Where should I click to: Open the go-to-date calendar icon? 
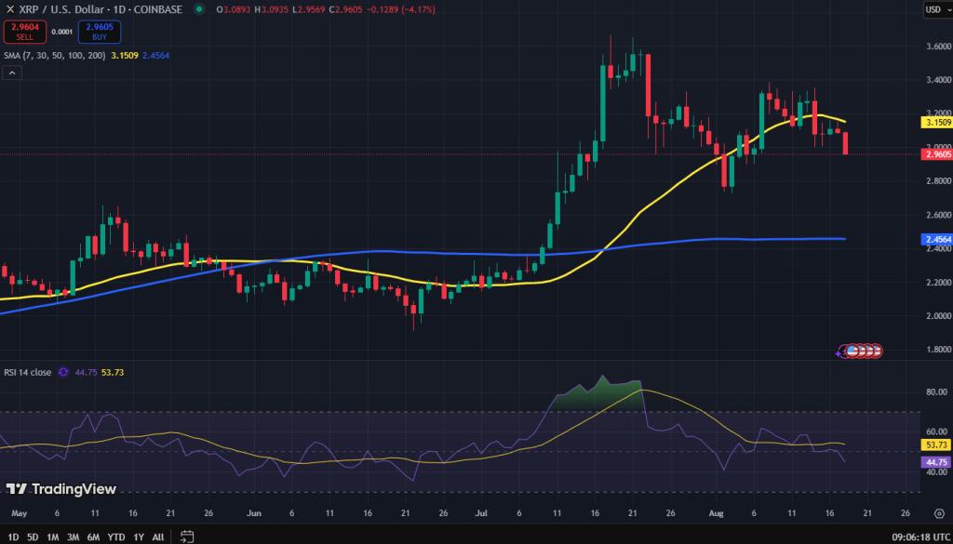pos(187,537)
